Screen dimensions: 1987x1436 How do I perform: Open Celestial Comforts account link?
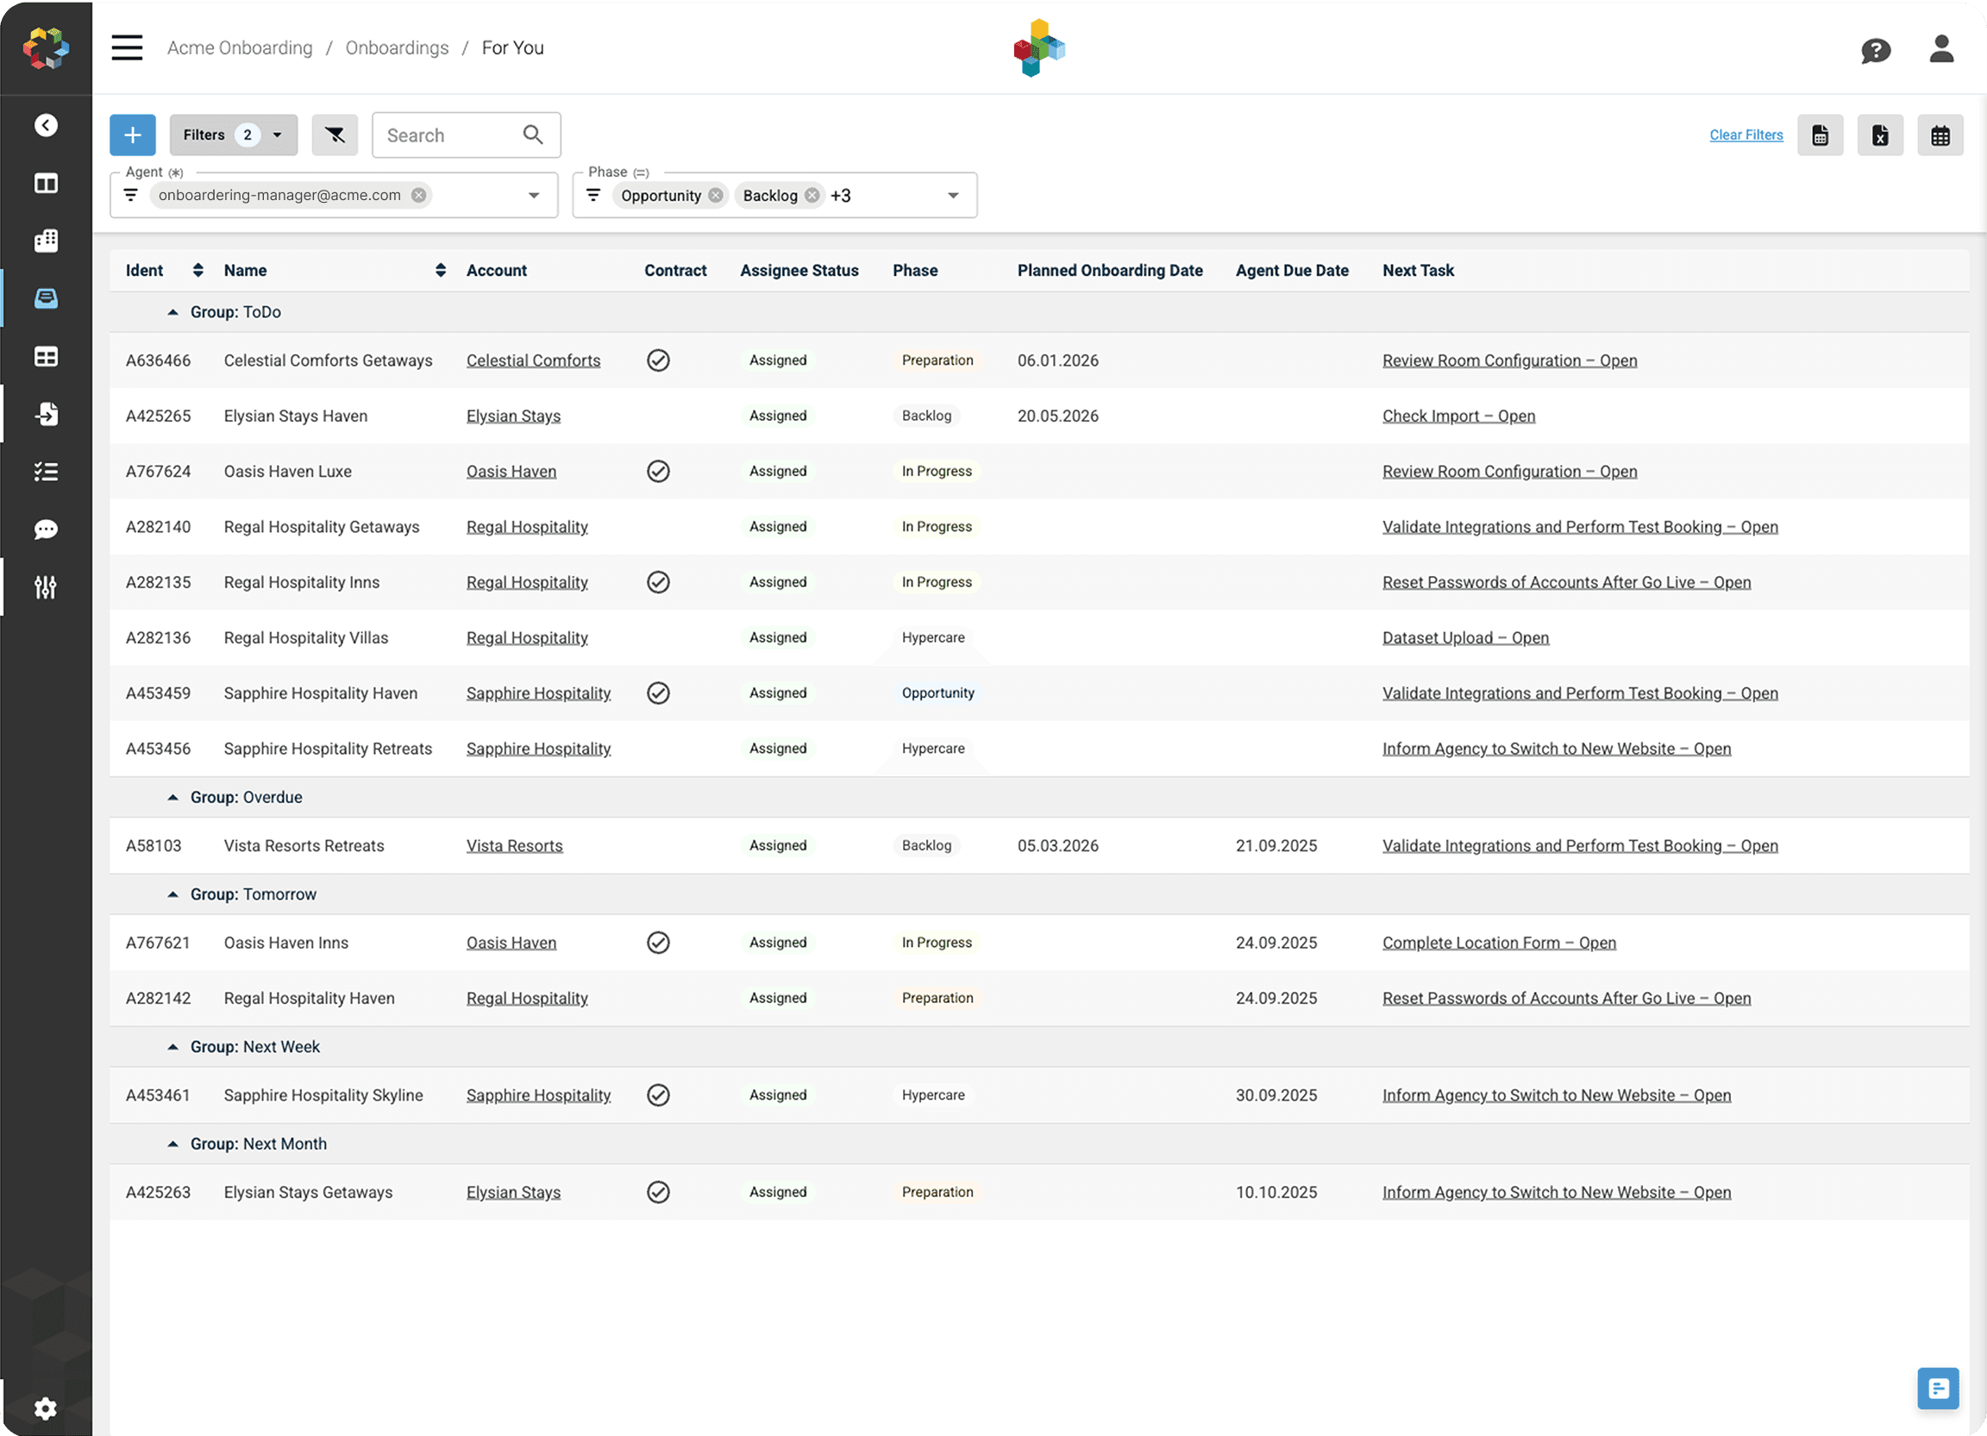(x=533, y=361)
